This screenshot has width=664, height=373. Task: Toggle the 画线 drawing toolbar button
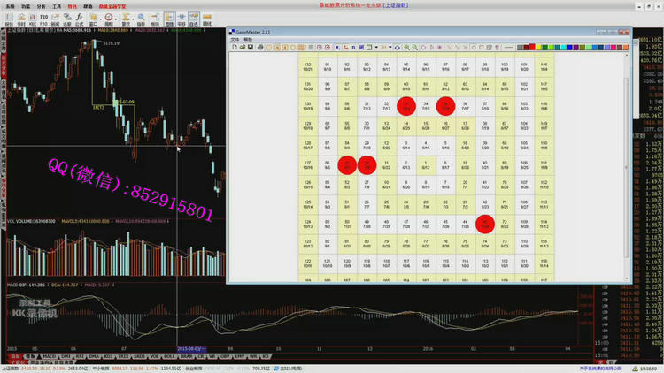coord(169,19)
